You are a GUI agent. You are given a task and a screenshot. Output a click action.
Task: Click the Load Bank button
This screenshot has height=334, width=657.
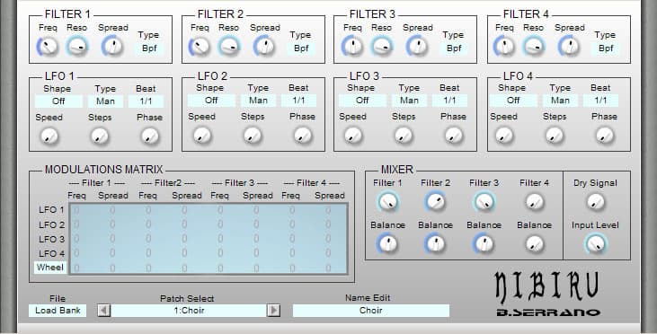point(58,311)
